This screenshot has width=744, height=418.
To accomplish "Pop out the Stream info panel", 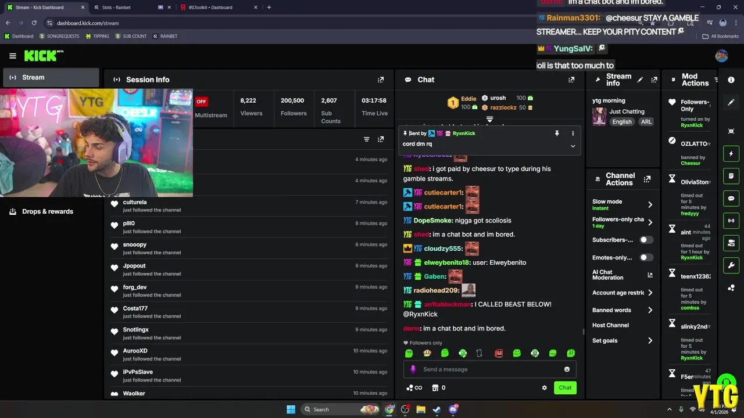I will tap(654, 80).
